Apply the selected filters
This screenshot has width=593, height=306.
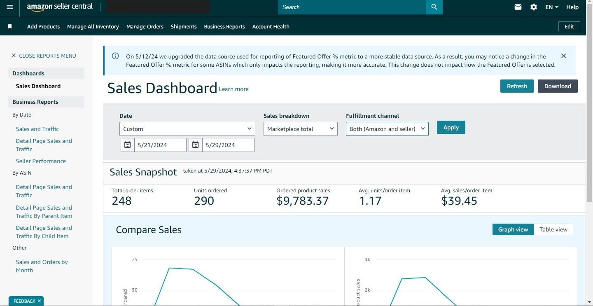(x=451, y=127)
